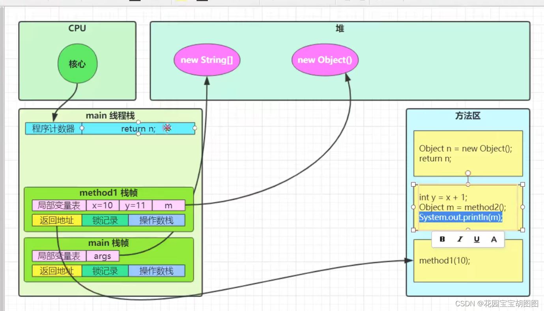Click the method1 栈帧 title
Viewport: 544px width, 311px height.
(108, 193)
